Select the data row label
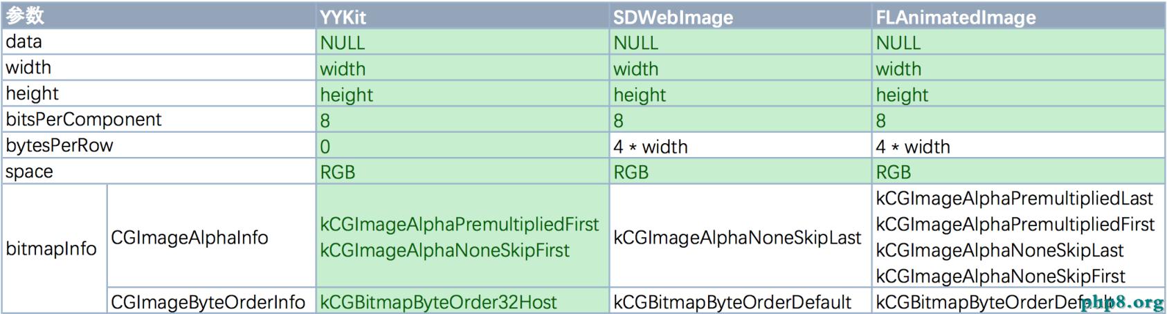 coord(24,41)
